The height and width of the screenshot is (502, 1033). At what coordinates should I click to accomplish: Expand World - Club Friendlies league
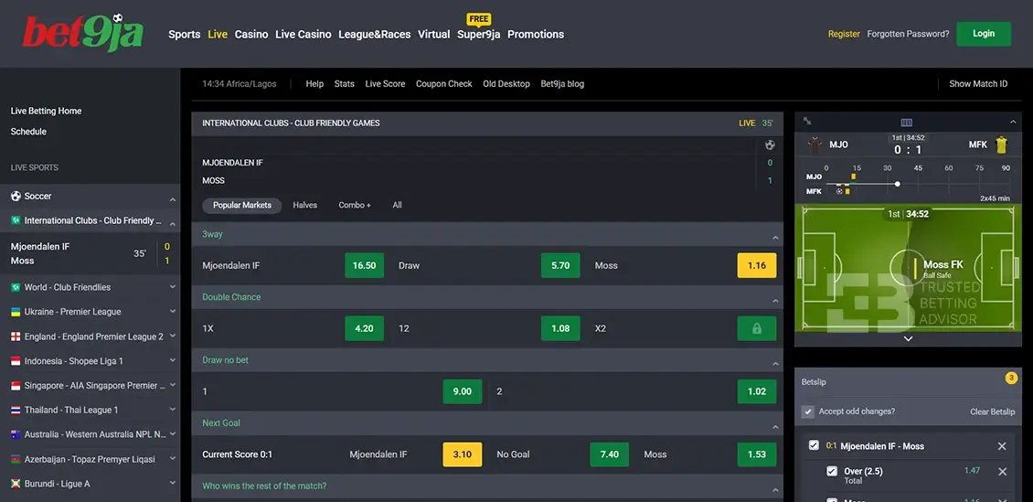[173, 286]
